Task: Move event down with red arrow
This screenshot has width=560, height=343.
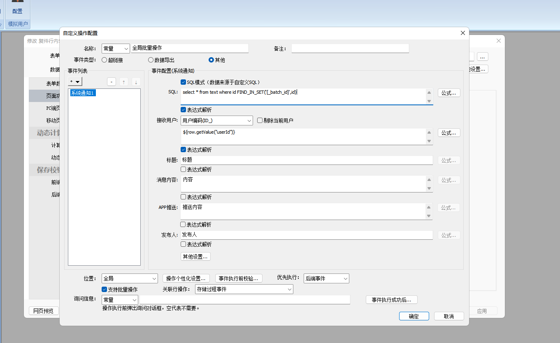Action: click(x=136, y=81)
